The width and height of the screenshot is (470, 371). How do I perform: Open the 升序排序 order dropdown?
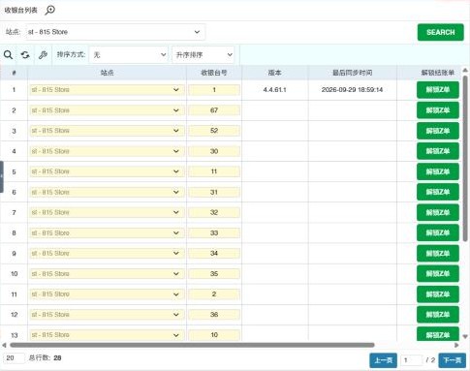(x=204, y=55)
